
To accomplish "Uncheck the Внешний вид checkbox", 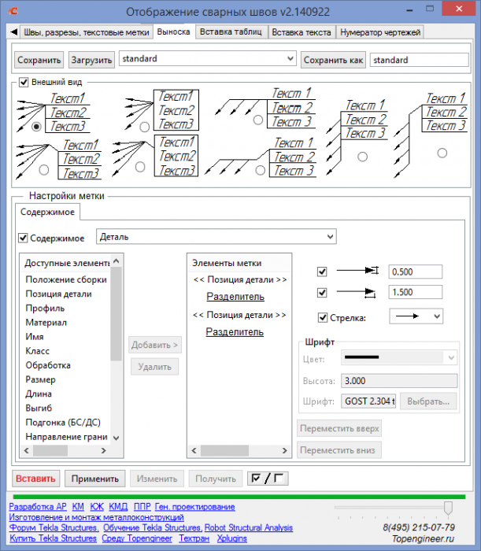I will pos(24,82).
